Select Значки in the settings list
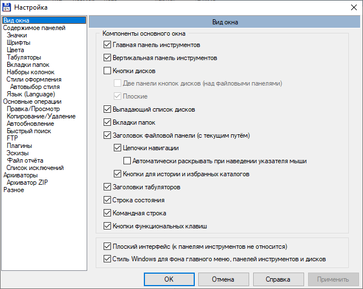Screen dimensions: 363x289 pyautogui.click(x=17, y=35)
